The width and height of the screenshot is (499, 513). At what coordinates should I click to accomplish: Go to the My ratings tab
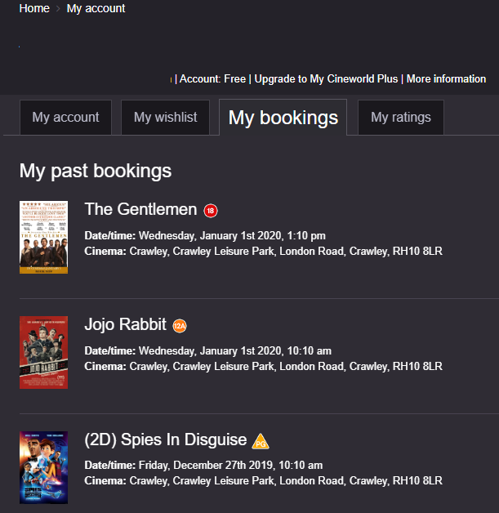pyautogui.click(x=400, y=118)
